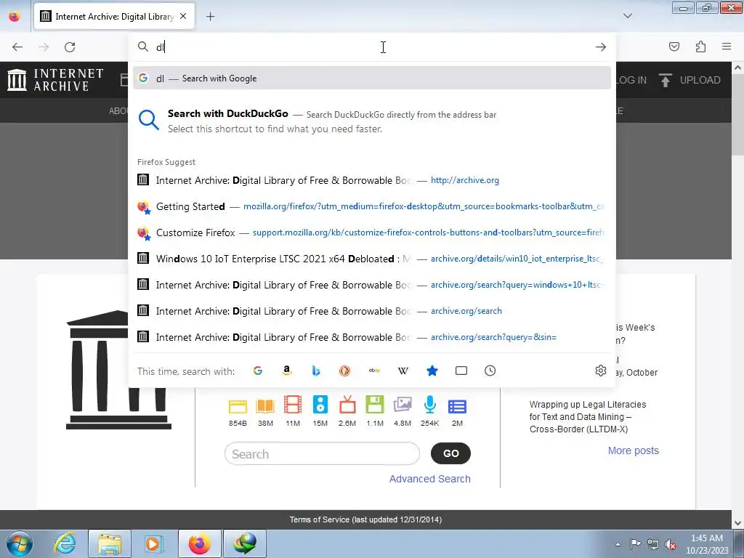Open the Save to Pocket button
Image resolution: width=744 pixels, height=558 pixels.
674,46
